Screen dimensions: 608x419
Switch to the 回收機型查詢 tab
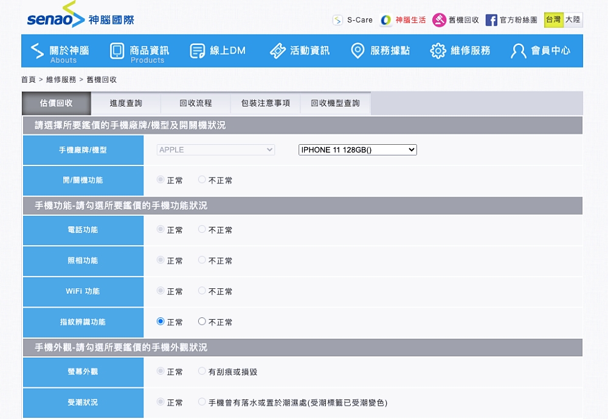pos(335,103)
